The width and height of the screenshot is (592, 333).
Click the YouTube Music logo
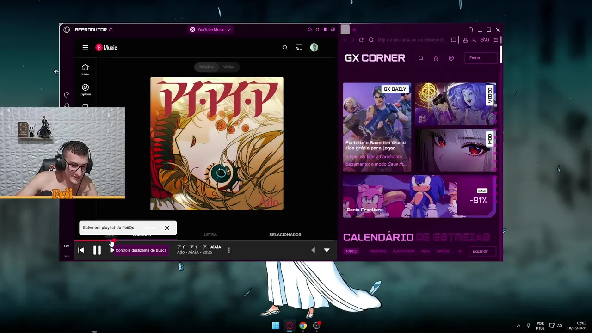coord(106,48)
